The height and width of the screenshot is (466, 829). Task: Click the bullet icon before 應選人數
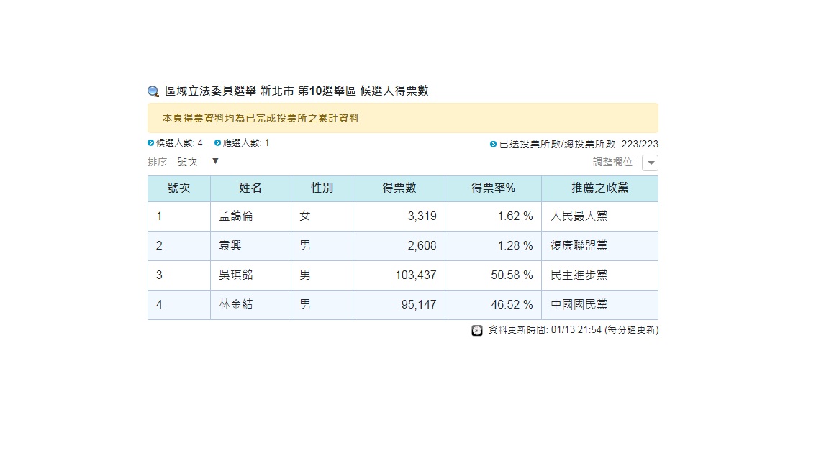point(217,142)
